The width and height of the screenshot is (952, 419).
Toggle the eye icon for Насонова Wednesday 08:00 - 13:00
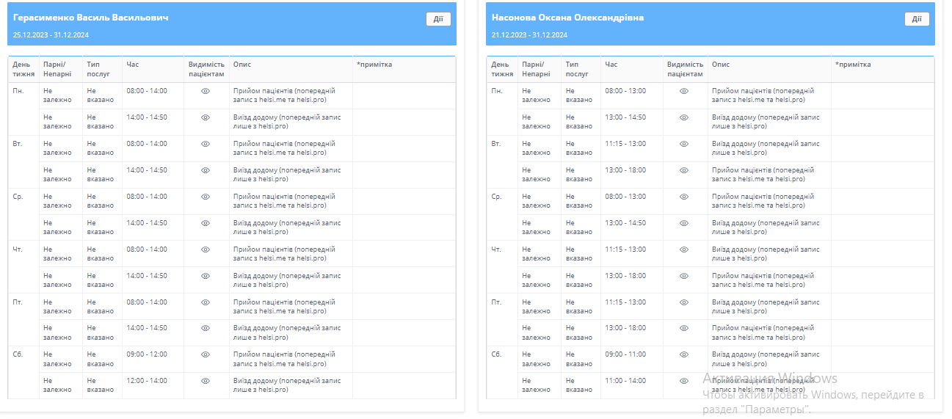pos(684,197)
